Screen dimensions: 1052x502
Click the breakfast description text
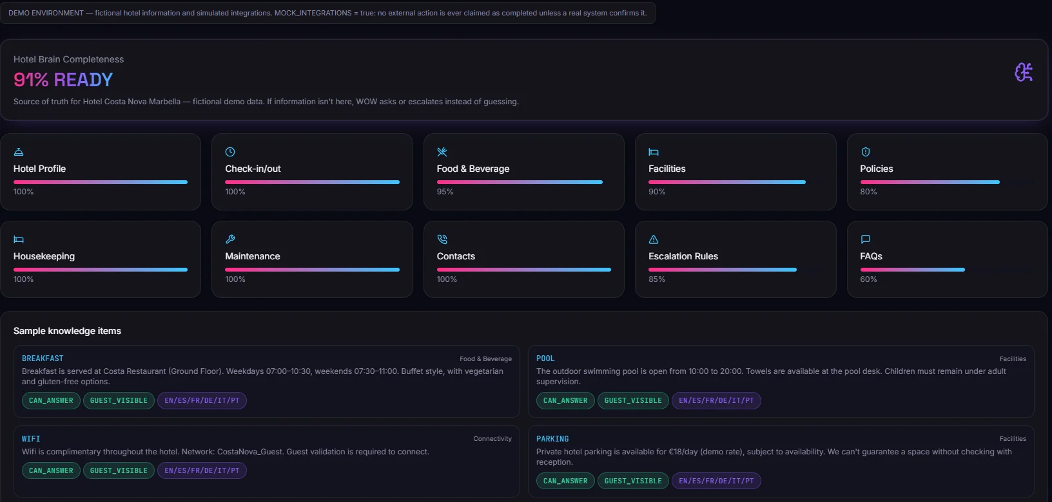point(262,376)
